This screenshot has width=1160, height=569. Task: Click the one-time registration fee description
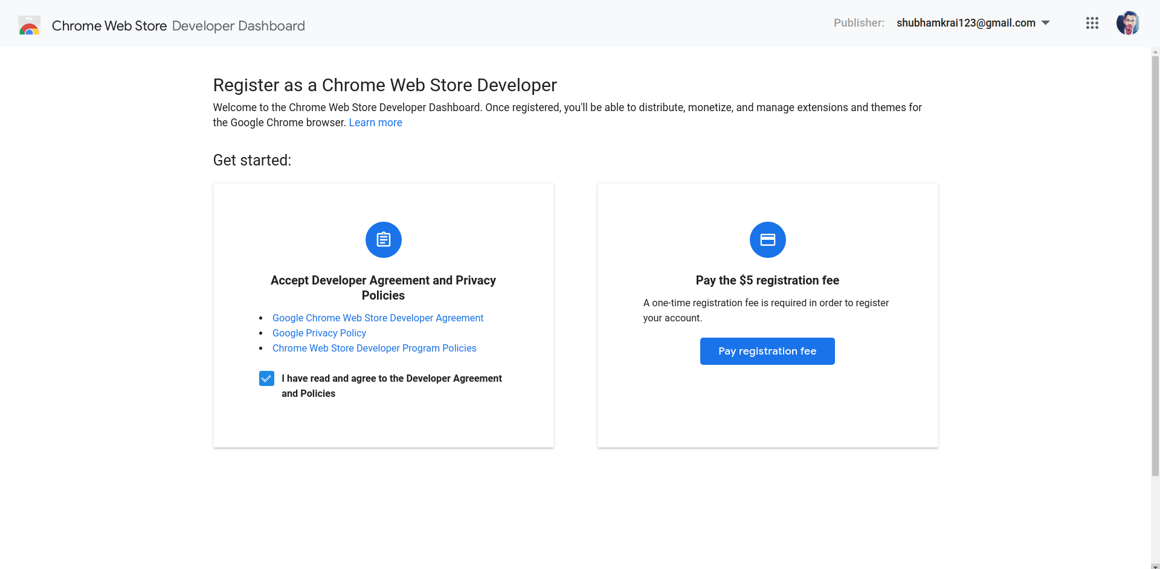click(x=765, y=310)
